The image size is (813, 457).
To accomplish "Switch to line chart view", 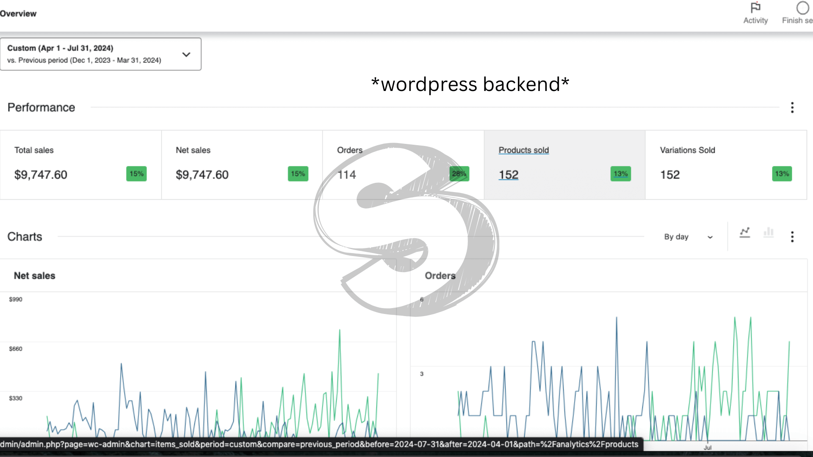I will tap(745, 232).
